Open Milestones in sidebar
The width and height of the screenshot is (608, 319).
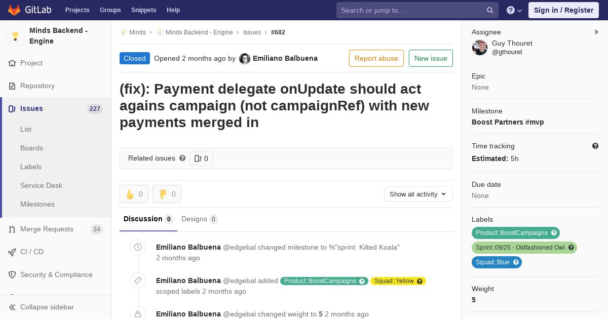click(x=37, y=205)
